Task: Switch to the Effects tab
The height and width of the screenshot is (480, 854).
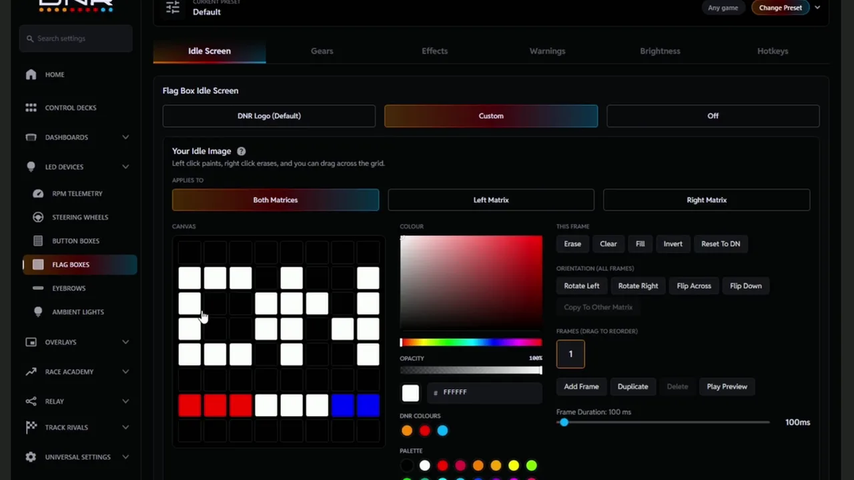Action: [434, 51]
